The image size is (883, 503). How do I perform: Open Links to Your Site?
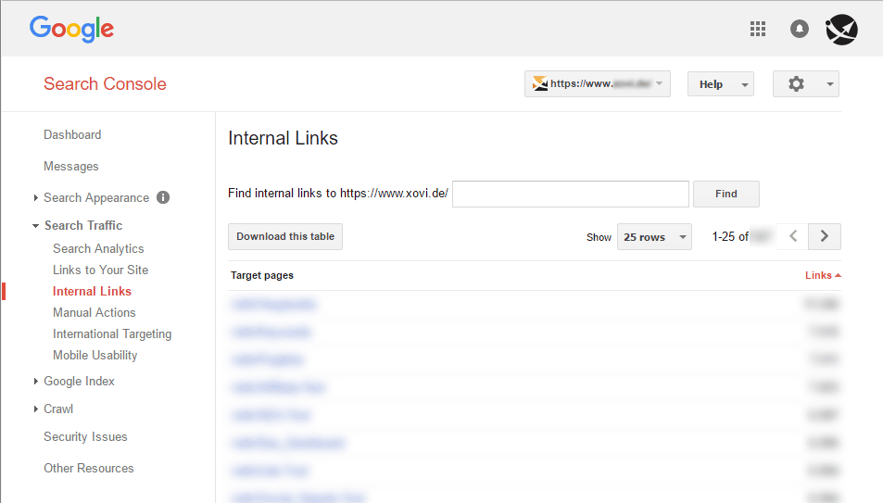click(x=101, y=270)
